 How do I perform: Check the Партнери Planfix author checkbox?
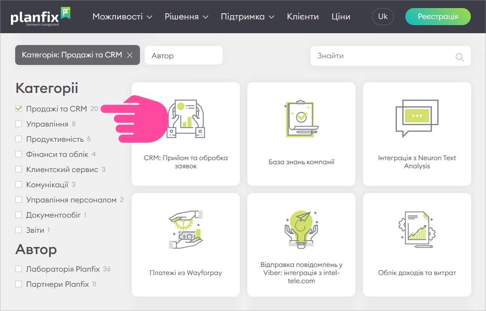pyautogui.click(x=19, y=284)
